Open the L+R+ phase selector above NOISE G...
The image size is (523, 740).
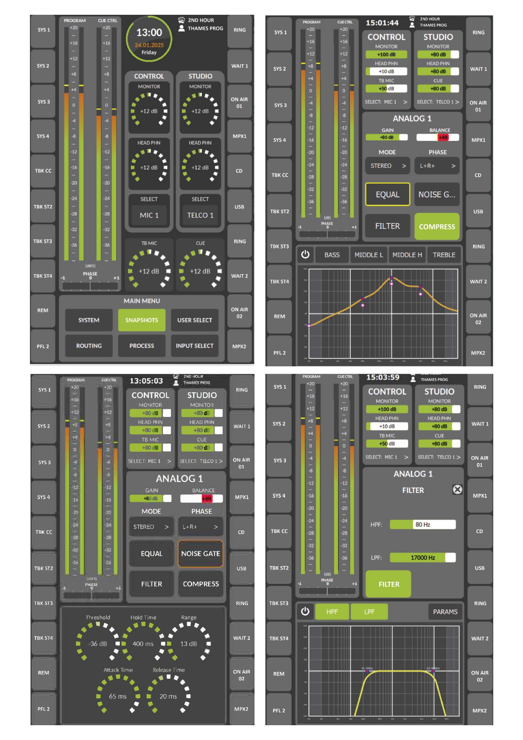coord(437,166)
